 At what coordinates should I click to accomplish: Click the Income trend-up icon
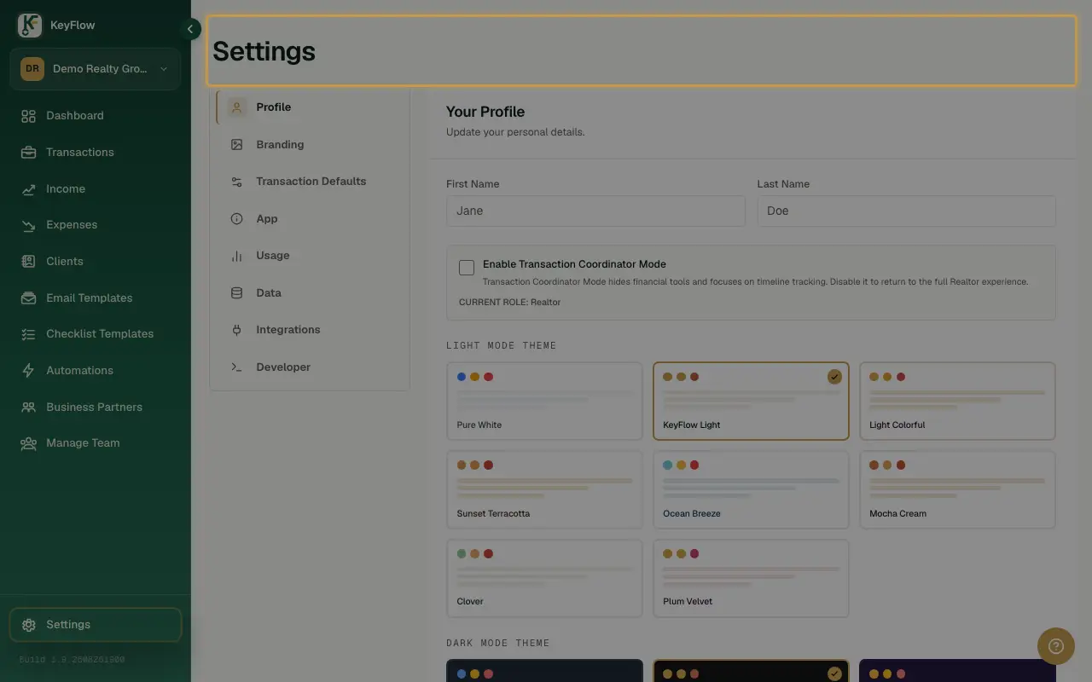click(x=28, y=189)
